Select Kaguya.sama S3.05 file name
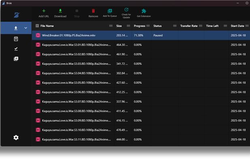 click(x=76, y=83)
